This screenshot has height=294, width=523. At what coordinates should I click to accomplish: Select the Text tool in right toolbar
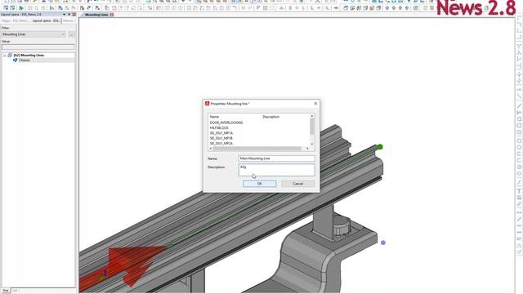(x=519, y=191)
